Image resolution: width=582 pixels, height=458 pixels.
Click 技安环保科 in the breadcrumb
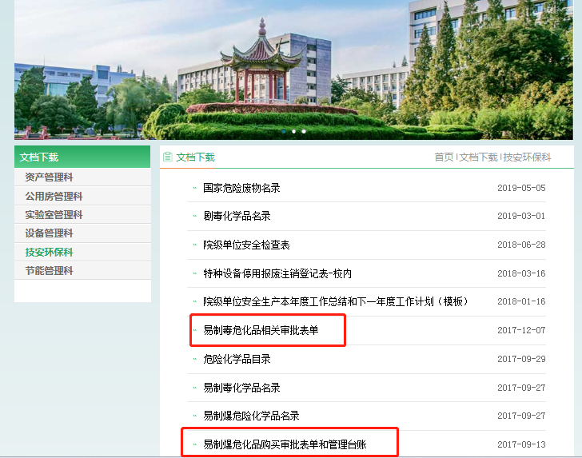click(527, 157)
